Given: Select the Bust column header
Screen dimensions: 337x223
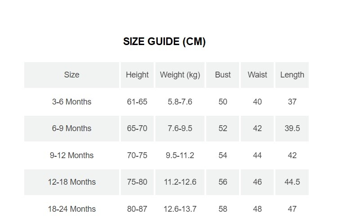Looking at the screenshot, I should [223, 75].
